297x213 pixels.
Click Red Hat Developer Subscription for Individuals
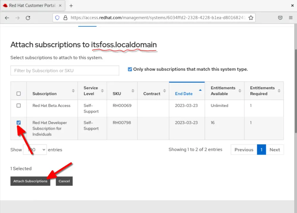(x=50, y=128)
